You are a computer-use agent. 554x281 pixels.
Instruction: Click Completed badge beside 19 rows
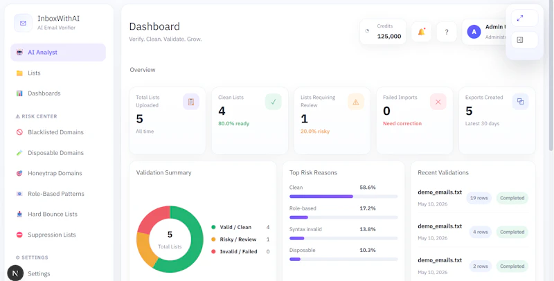[x=512, y=198]
